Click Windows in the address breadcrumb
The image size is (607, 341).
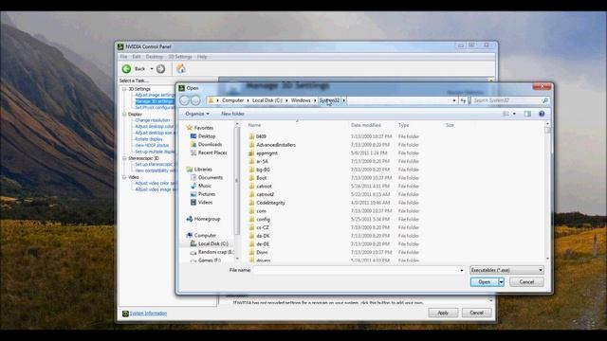point(301,100)
